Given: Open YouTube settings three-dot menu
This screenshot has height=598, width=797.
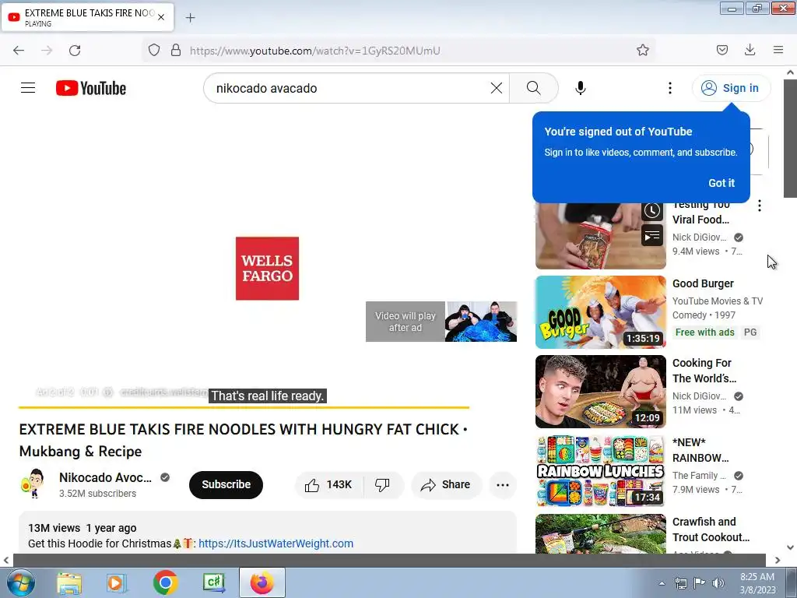Looking at the screenshot, I should pyautogui.click(x=670, y=88).
